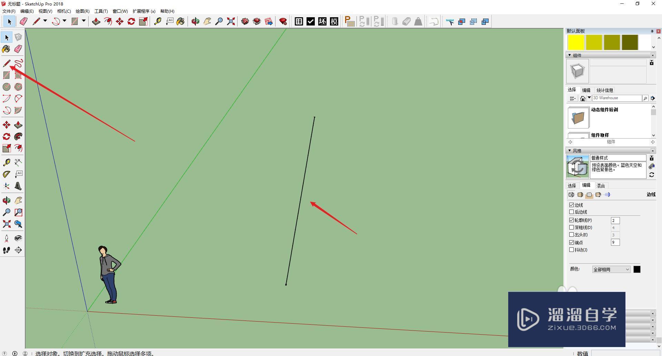The height and width of the screenshot is (356, 662).
Task: Select the 3D Text tool
Action: coord(18,186)
